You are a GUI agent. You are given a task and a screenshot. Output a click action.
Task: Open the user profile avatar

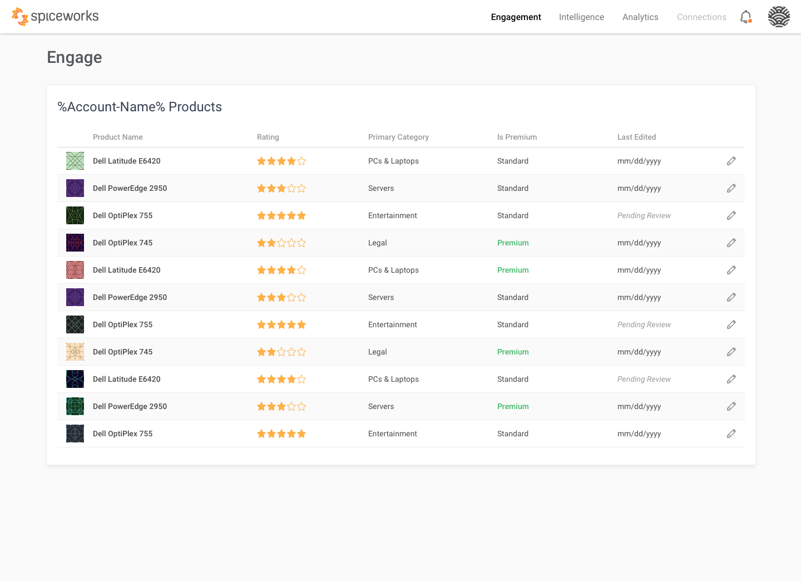pyautogui.click(x=779, y=17)
